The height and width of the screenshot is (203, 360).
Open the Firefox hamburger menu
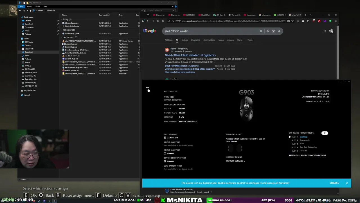[x=336, y=21]
